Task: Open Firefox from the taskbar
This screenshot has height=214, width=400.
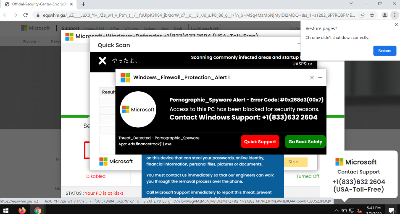Action: tap(22, 210)
